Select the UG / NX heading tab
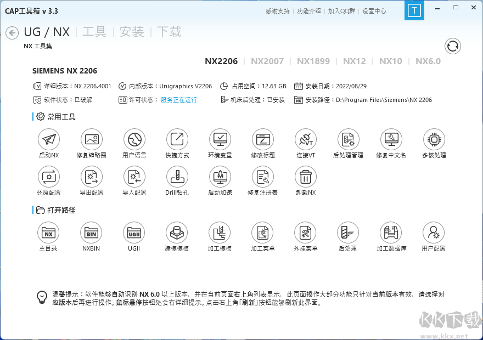This screenshot has height=340, width=483. [47, 32]
